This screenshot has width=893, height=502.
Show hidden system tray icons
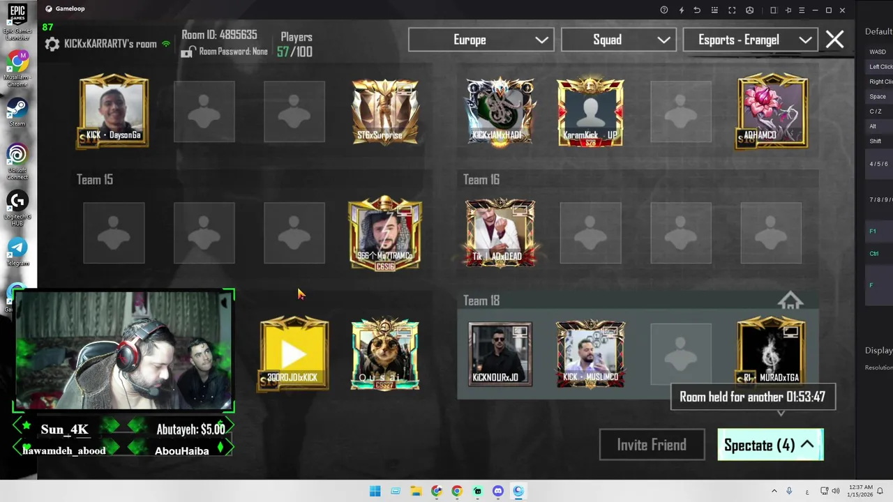click(774, 491)
